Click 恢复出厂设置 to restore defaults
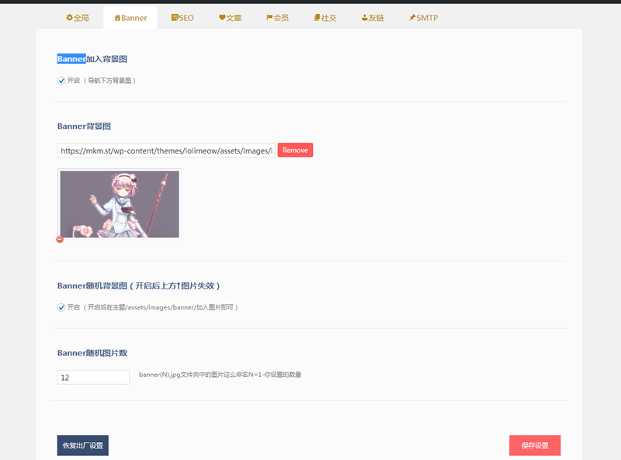The height and width of the screenshot is (460, 621). point(82,445)
